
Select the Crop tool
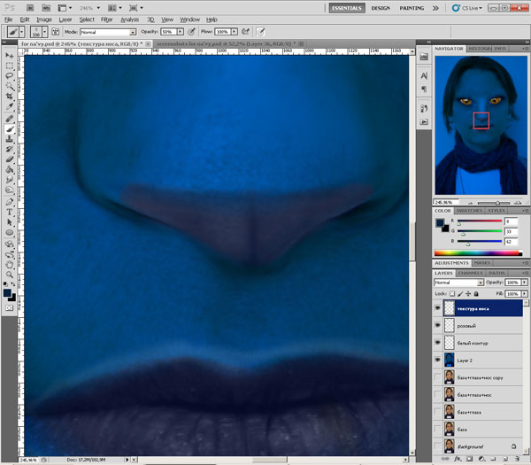click(10, 97)
